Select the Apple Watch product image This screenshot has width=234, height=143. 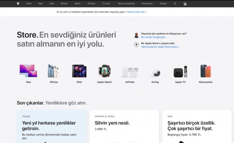pos(105,71)
